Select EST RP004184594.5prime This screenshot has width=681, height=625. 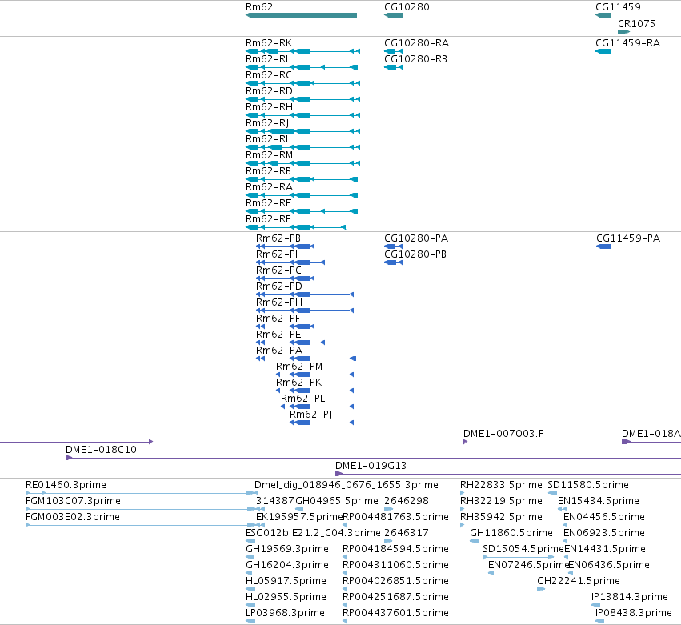(344, 557)
